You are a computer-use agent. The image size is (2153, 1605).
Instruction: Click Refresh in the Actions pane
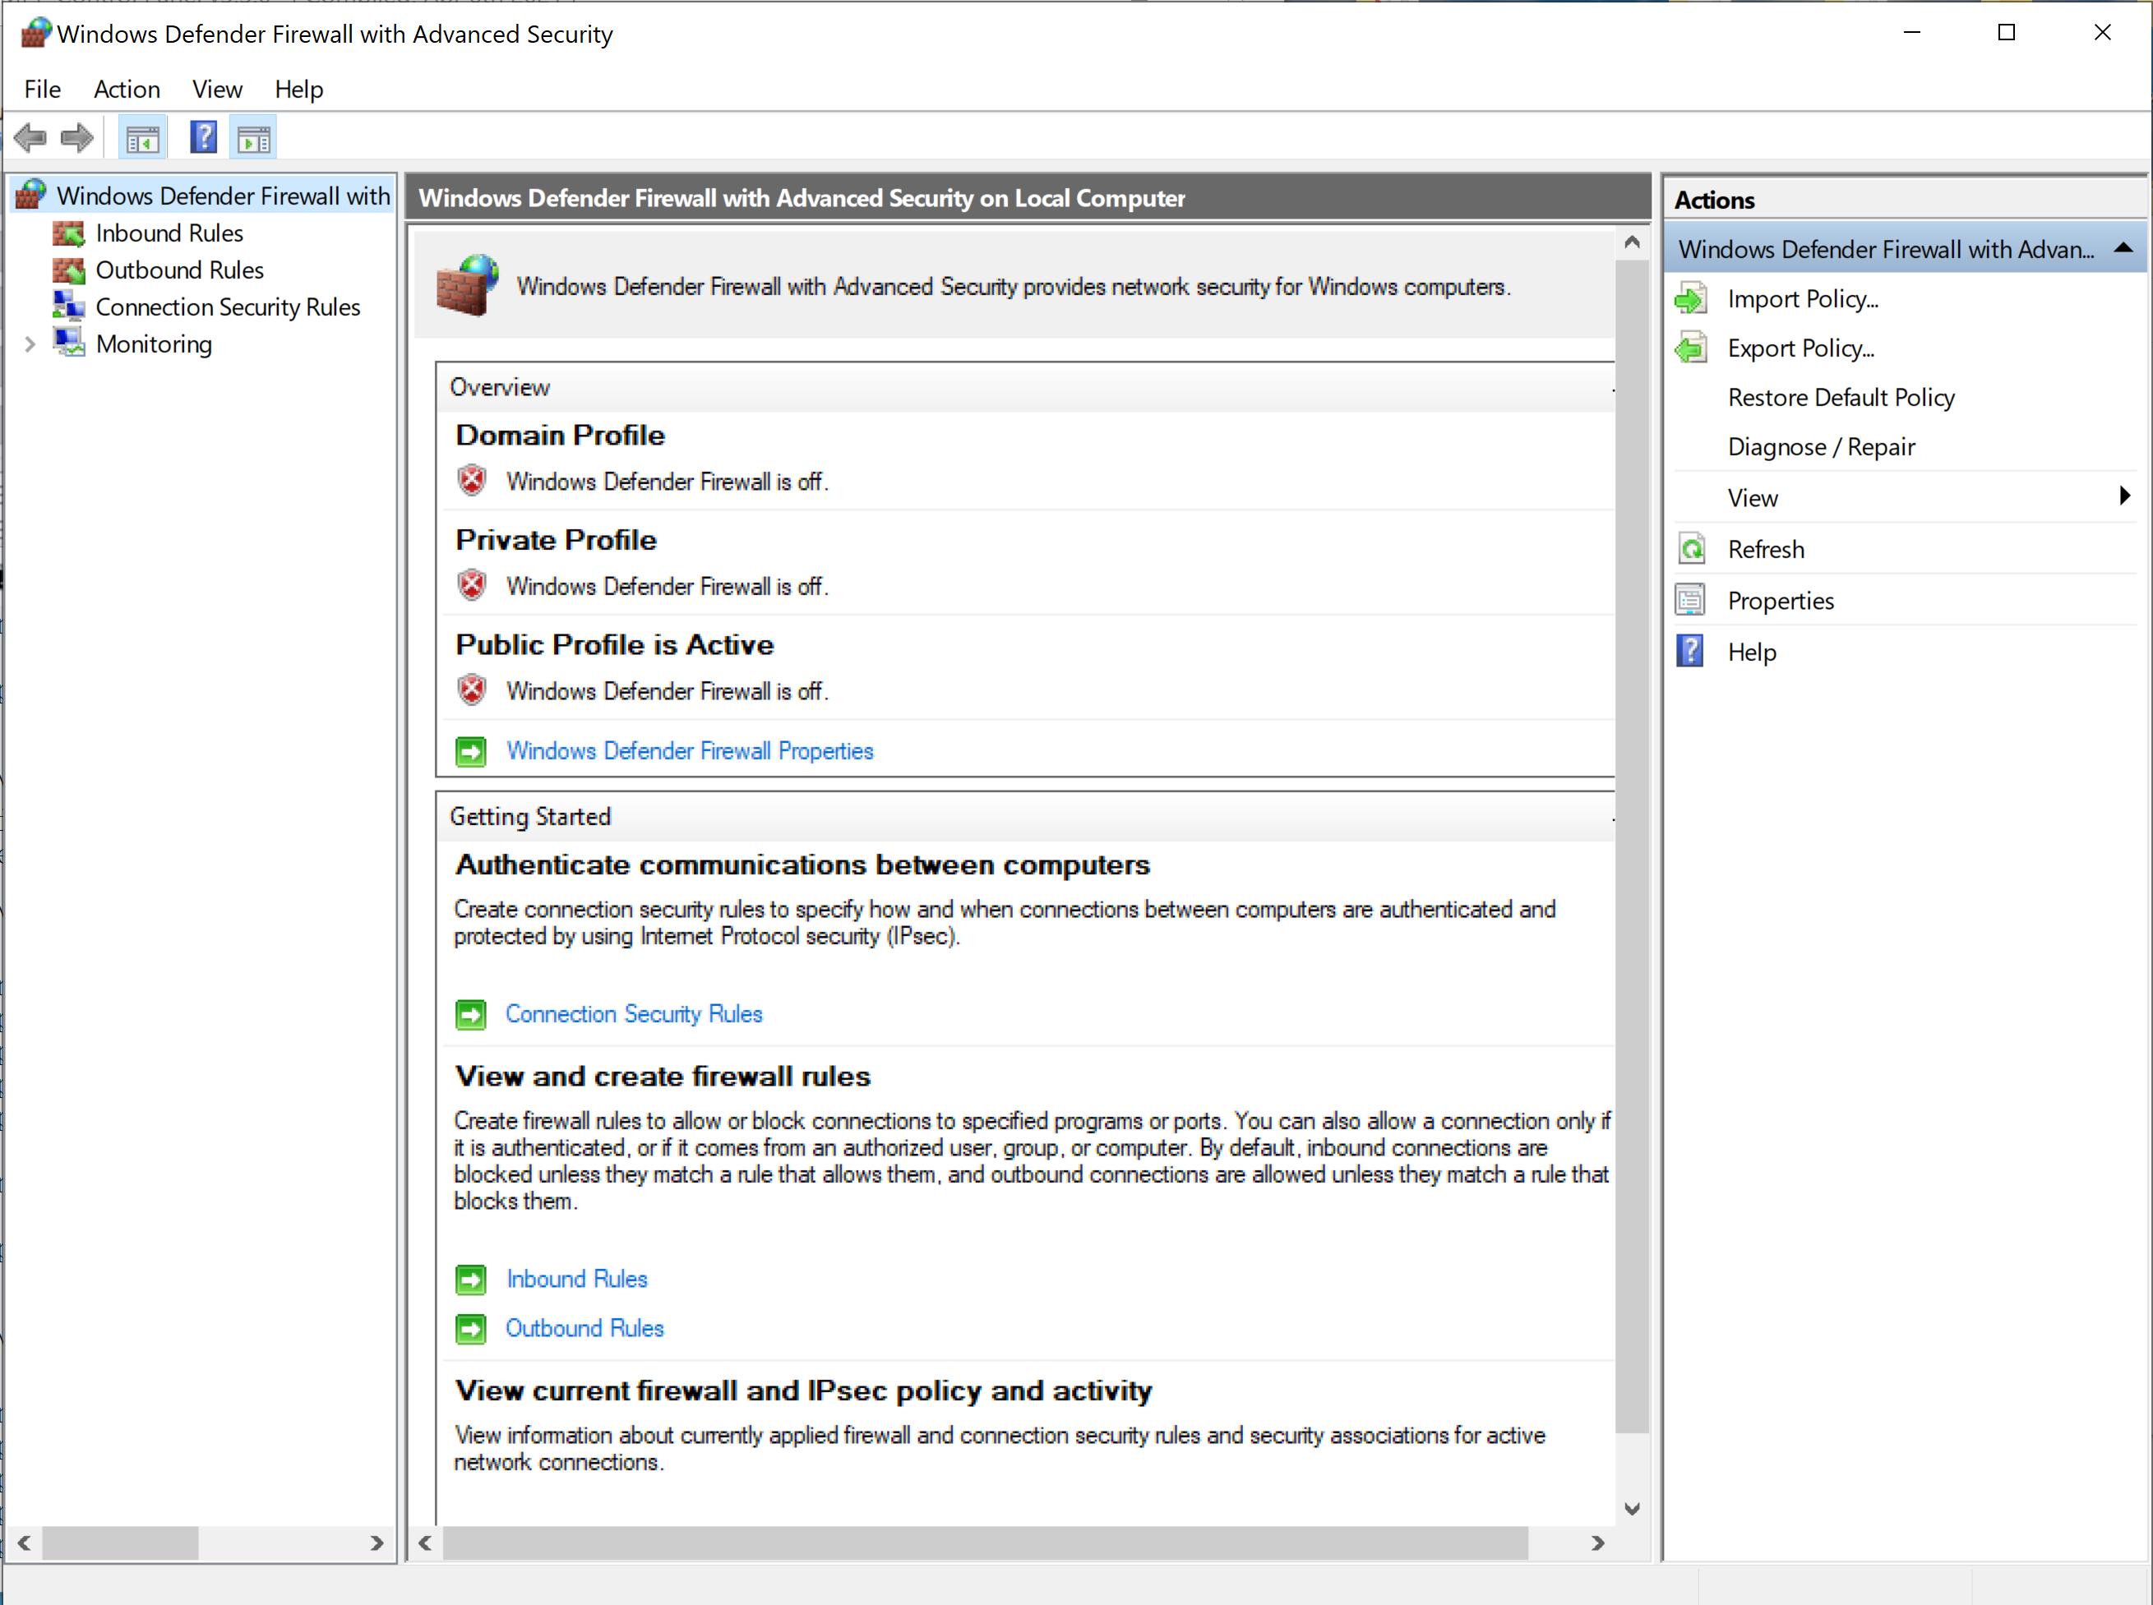pos(1765,550)
